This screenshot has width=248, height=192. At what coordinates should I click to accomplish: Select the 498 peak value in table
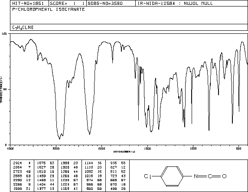[114, 189]
